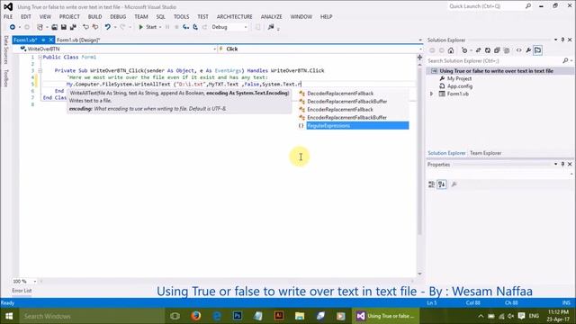Click the New Project toolbar icon

[x=40, y=27]
